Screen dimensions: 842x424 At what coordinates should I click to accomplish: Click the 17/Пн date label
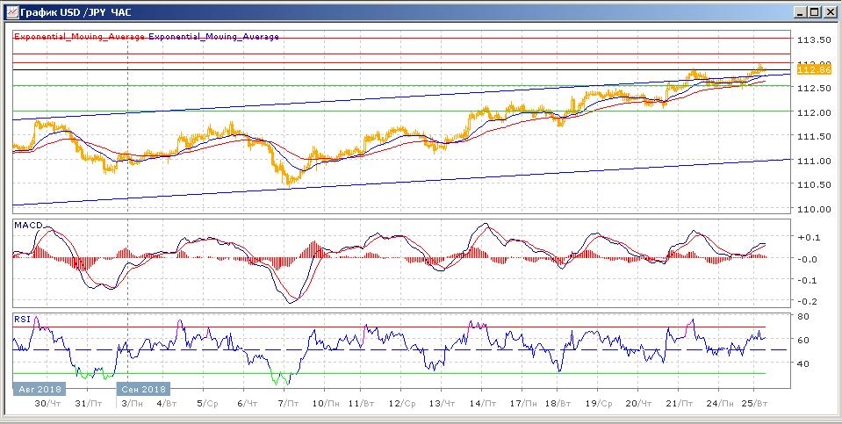(523, 403)
